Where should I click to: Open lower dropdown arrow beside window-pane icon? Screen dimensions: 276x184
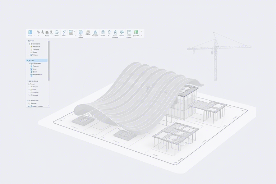click(75, 36)
